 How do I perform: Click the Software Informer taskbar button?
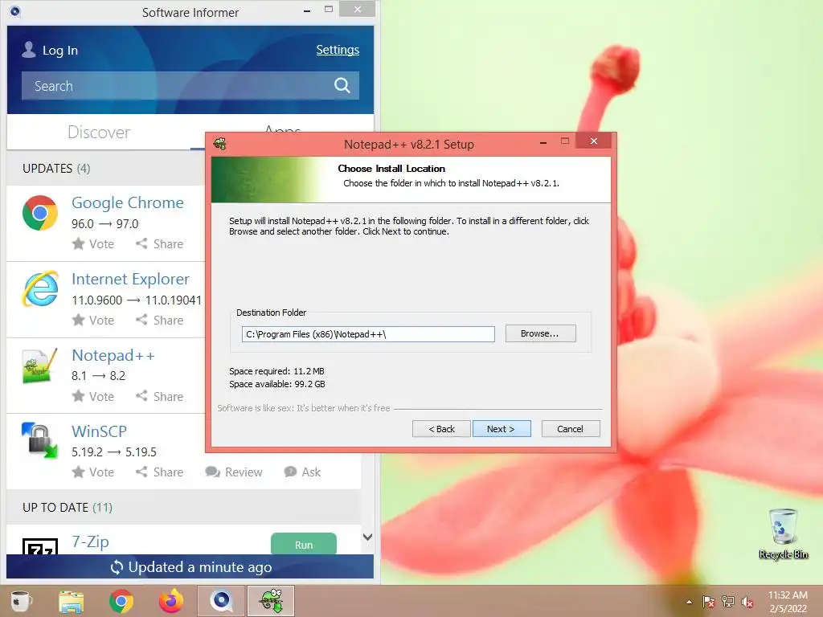pos(221,601)
